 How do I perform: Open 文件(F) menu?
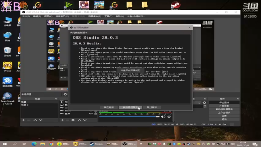[x=26, y=16]
